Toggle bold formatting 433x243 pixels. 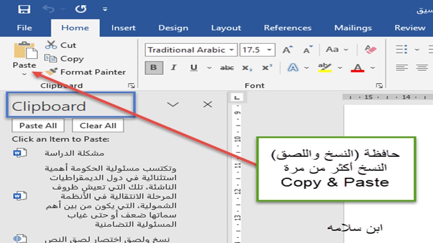(153, 67)
